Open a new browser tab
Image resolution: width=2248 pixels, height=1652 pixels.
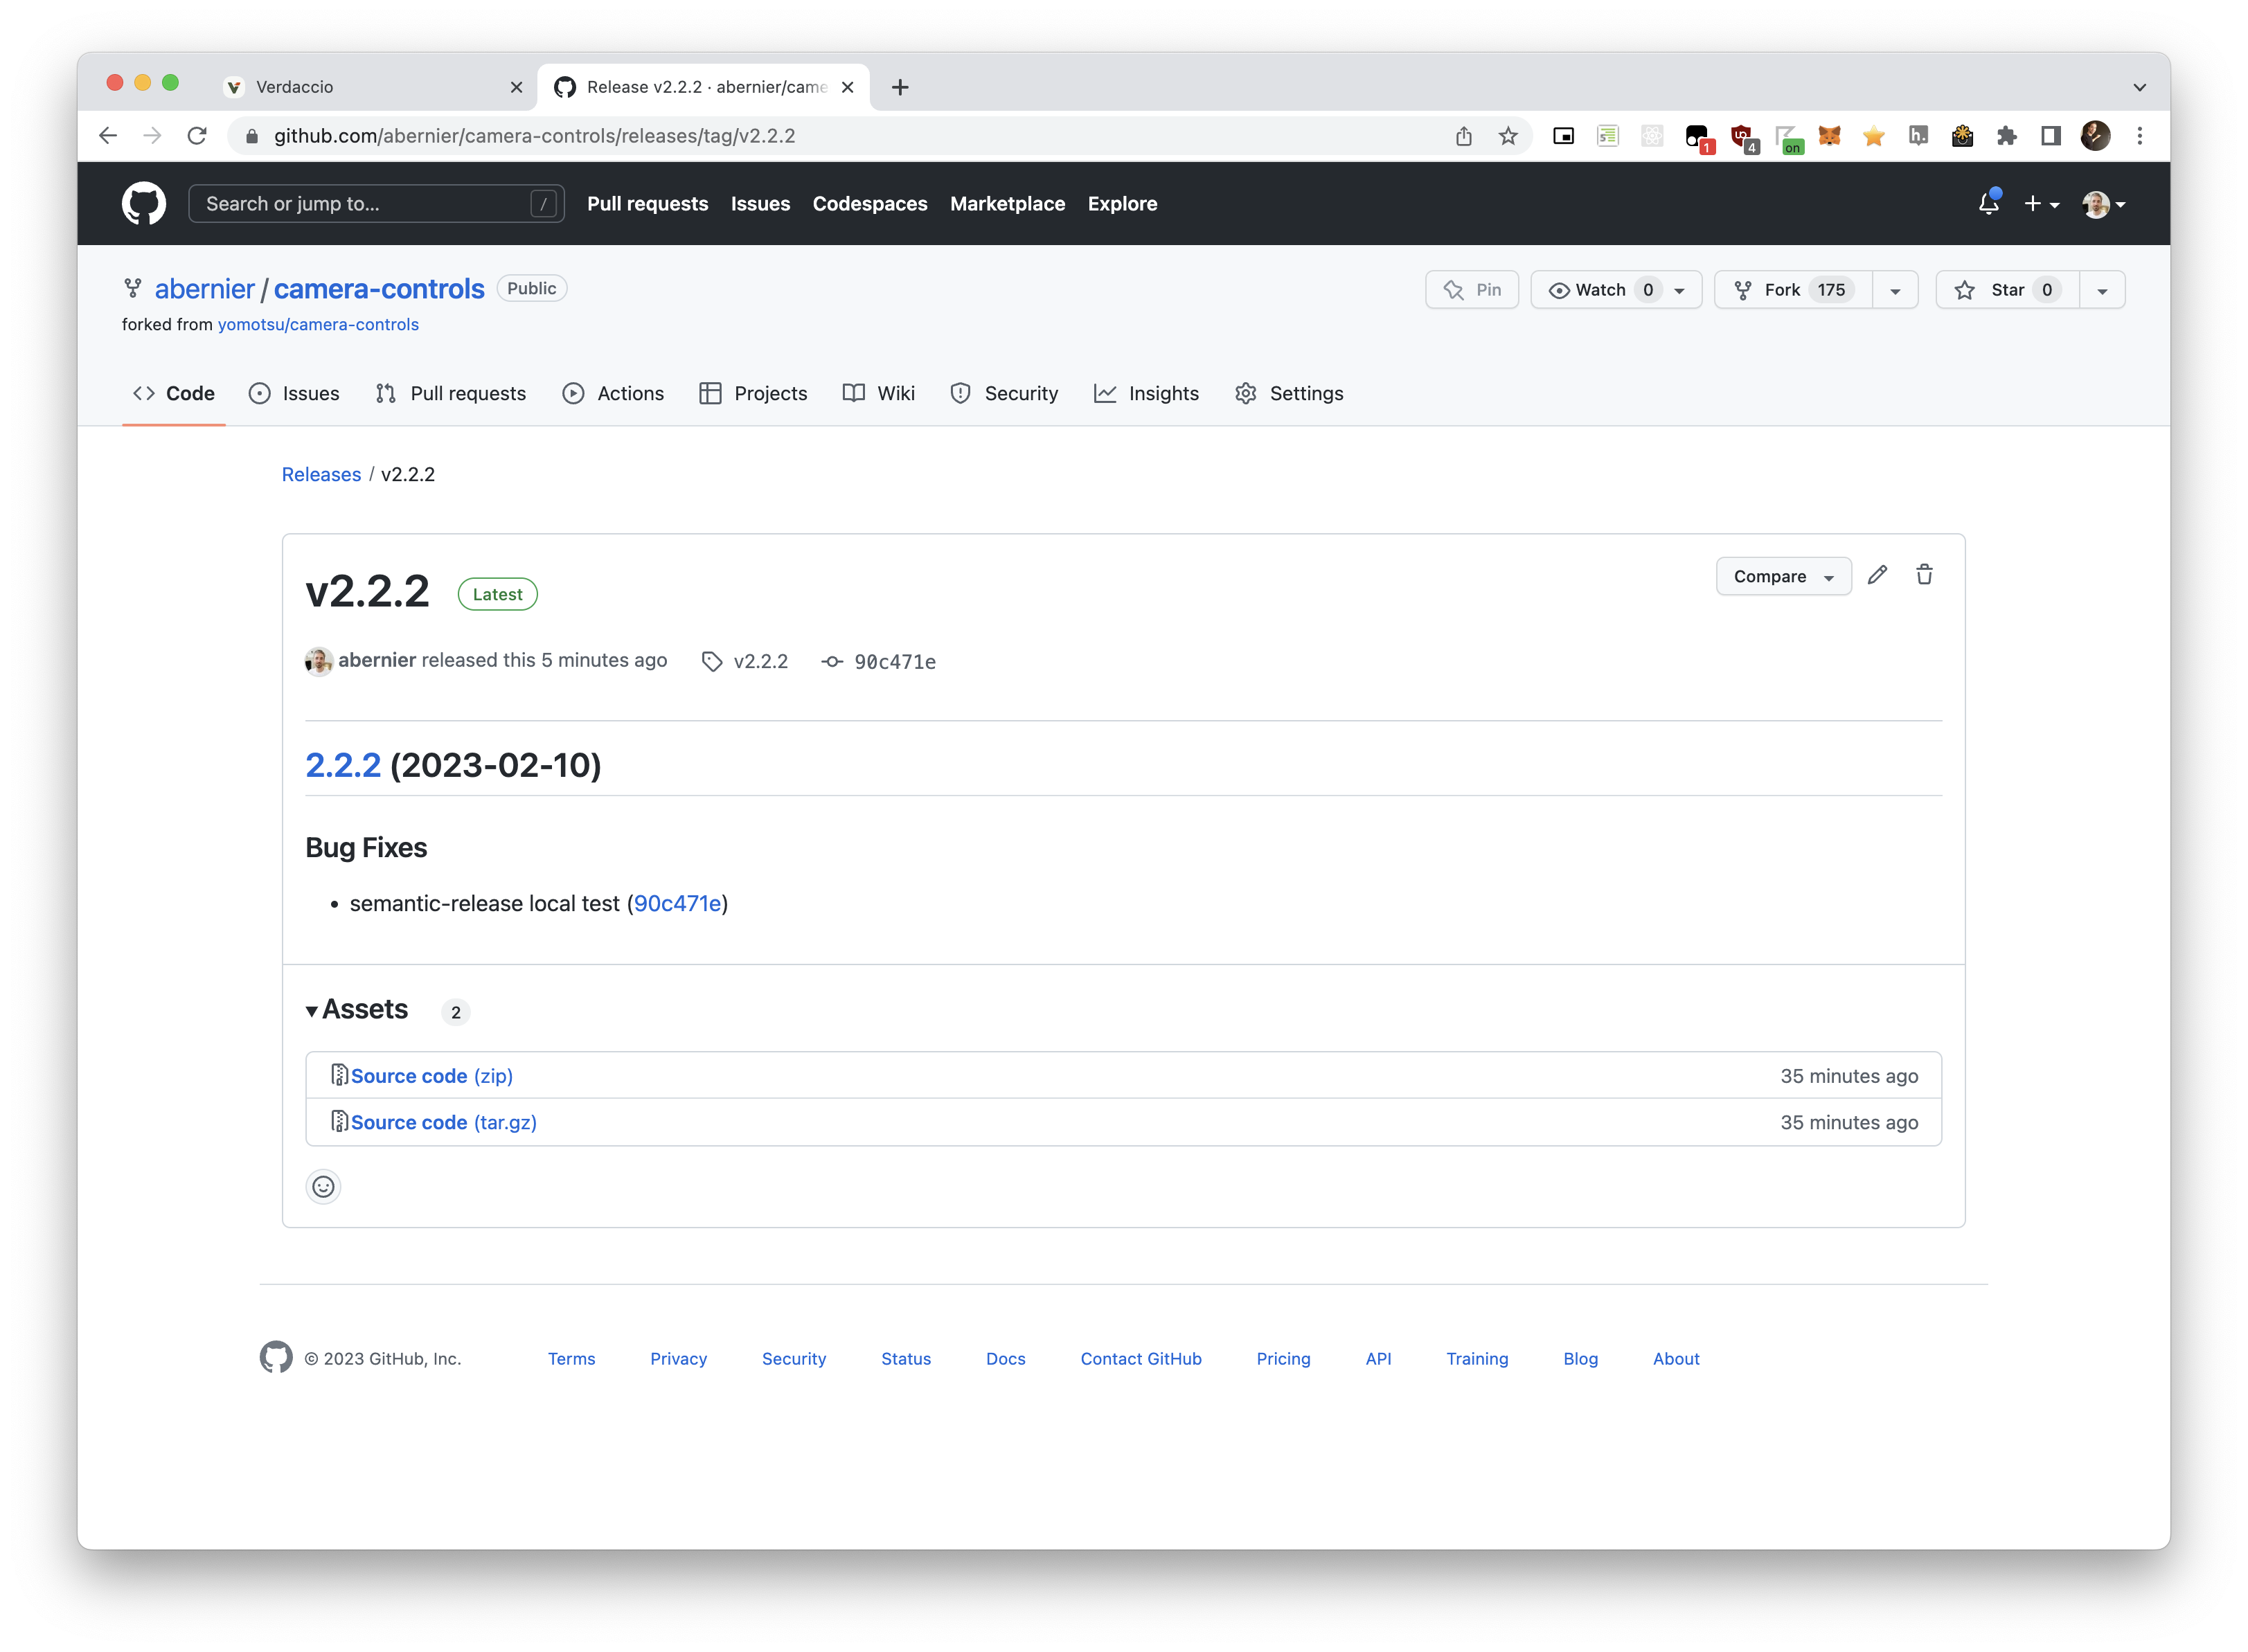900,87
